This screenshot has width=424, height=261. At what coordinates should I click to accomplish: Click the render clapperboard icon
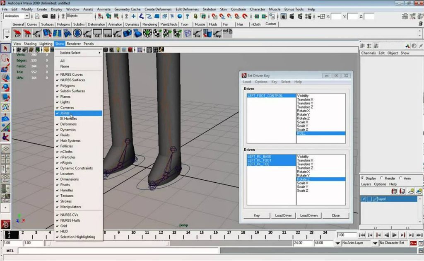click(x=292, y=16)
